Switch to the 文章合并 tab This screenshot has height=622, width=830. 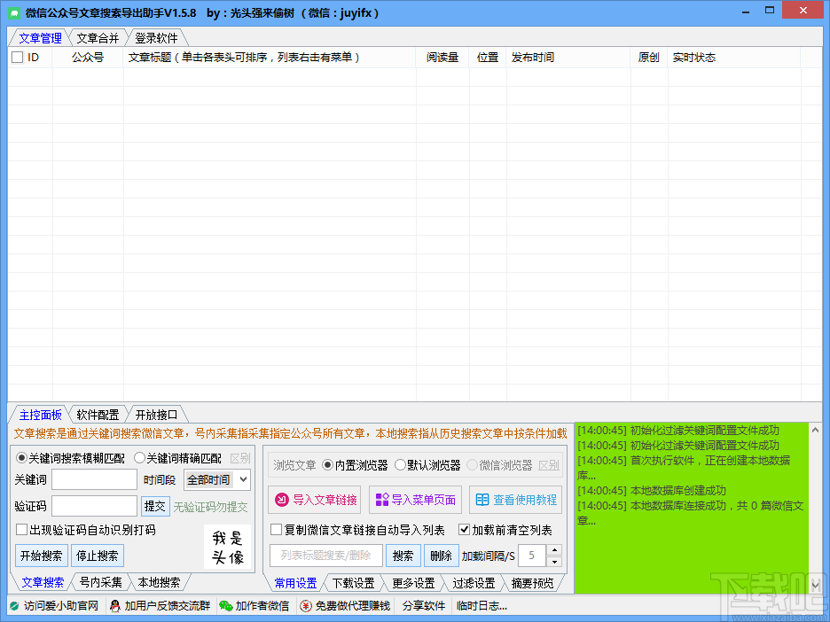[98, 38]
